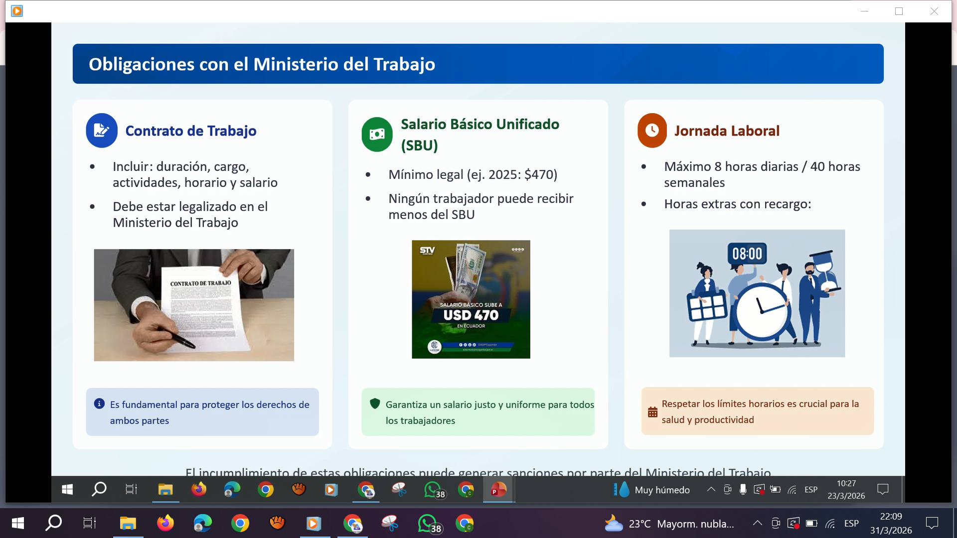Click the 08:00 workday illustration
Image resolution: width=957 pixels, height=538 pixels.
(x=757, y=293)
